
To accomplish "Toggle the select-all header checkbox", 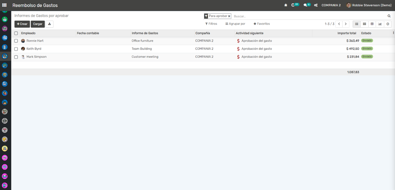I will tap(16, 33).
